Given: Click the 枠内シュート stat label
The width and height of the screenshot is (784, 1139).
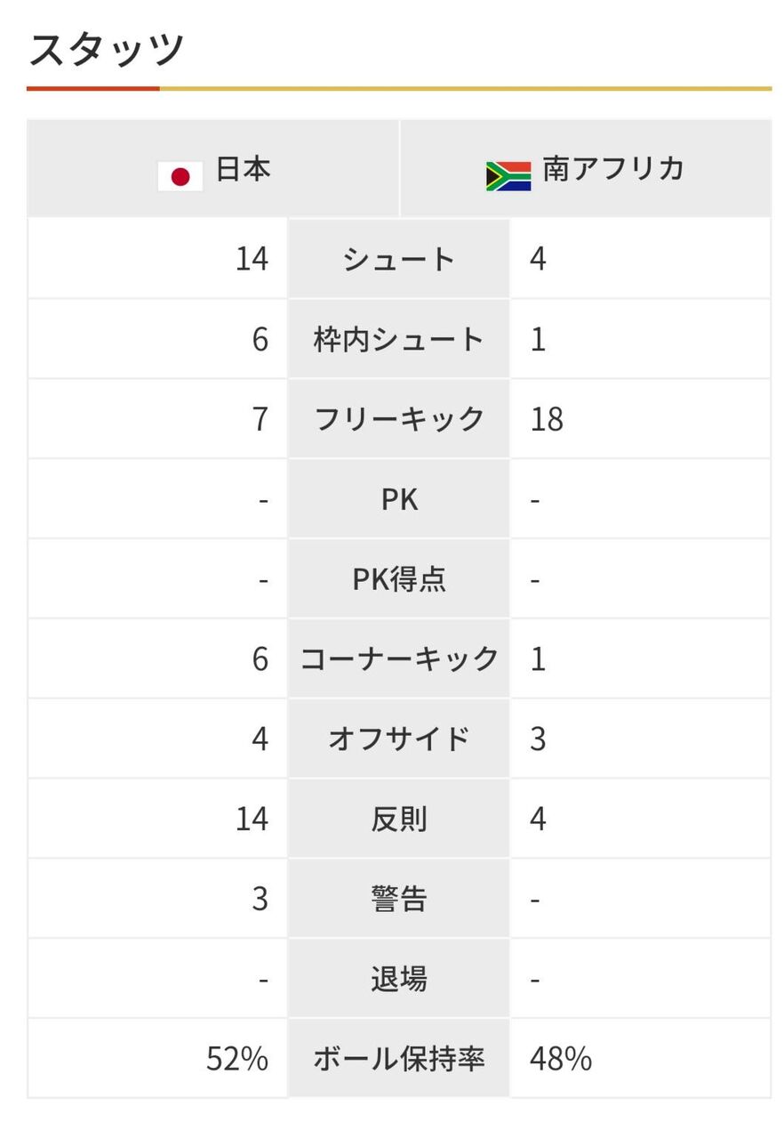Looking at the screenshot, I should click(x=399, y=339).
